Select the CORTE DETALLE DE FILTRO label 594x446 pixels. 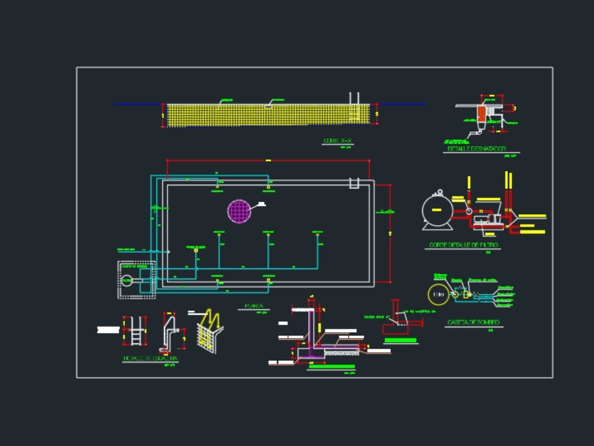click(464, 245)
